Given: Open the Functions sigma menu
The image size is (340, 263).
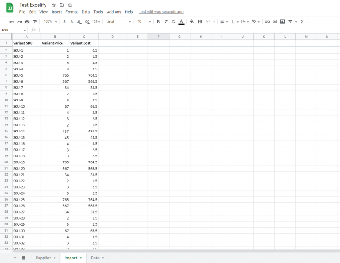Looking at the screenshot, I should [x=304, y=22].
